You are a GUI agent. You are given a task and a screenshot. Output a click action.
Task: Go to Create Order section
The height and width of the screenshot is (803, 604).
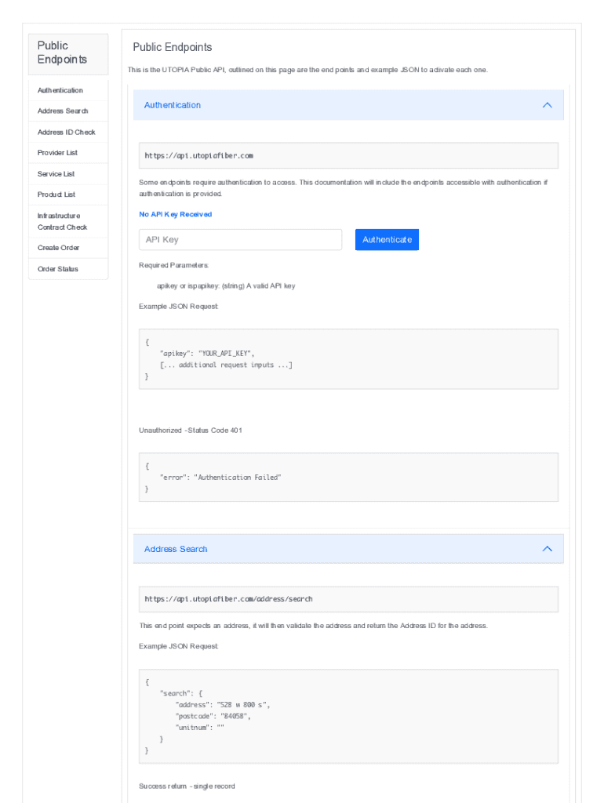[59, 248]
